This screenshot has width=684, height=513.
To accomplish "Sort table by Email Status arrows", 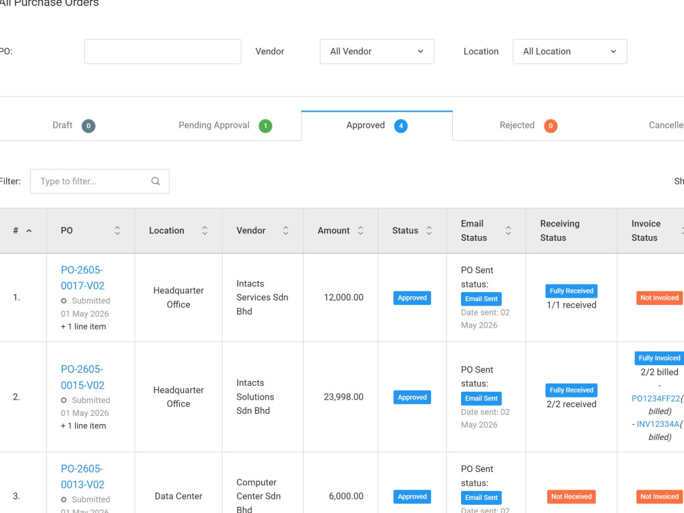I will 508,231.
